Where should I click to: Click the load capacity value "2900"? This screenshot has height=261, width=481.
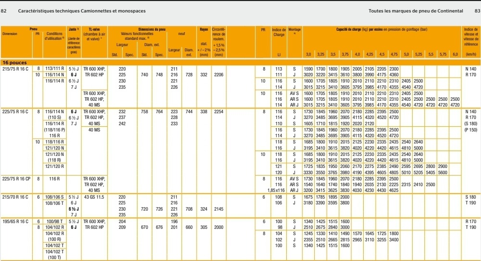click(x=443, y=166)
